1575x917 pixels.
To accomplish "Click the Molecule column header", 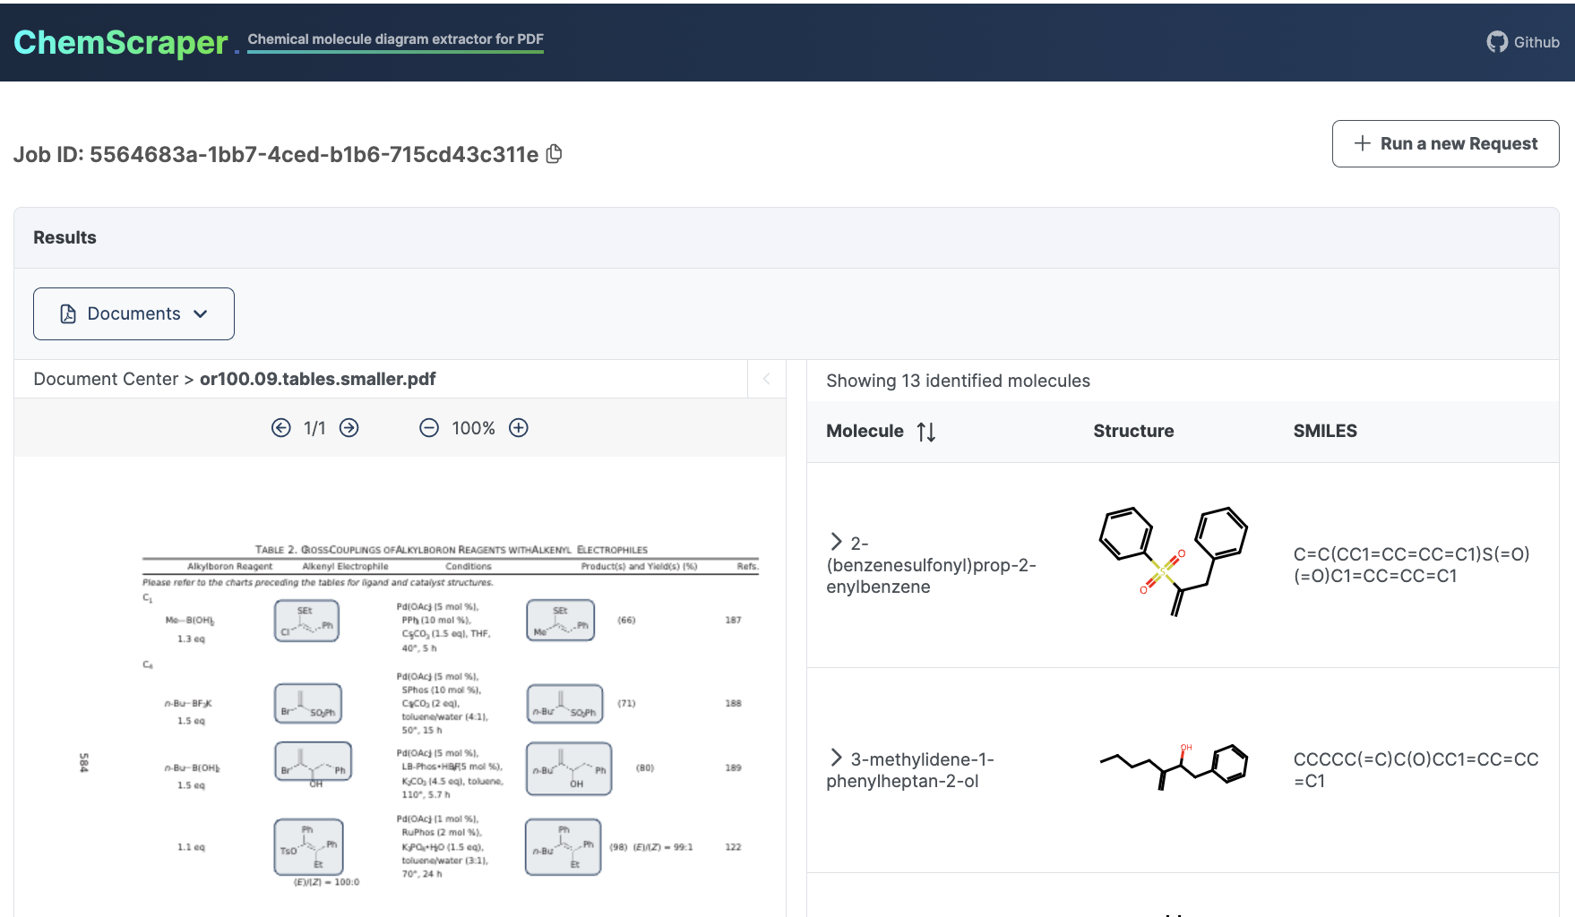I will pos(865,431).
